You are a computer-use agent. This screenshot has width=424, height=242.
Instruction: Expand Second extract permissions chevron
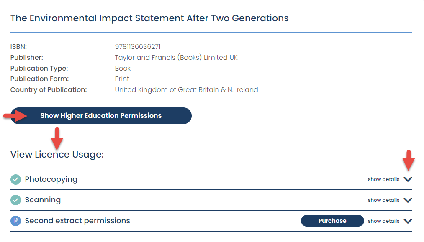[408, 221]
